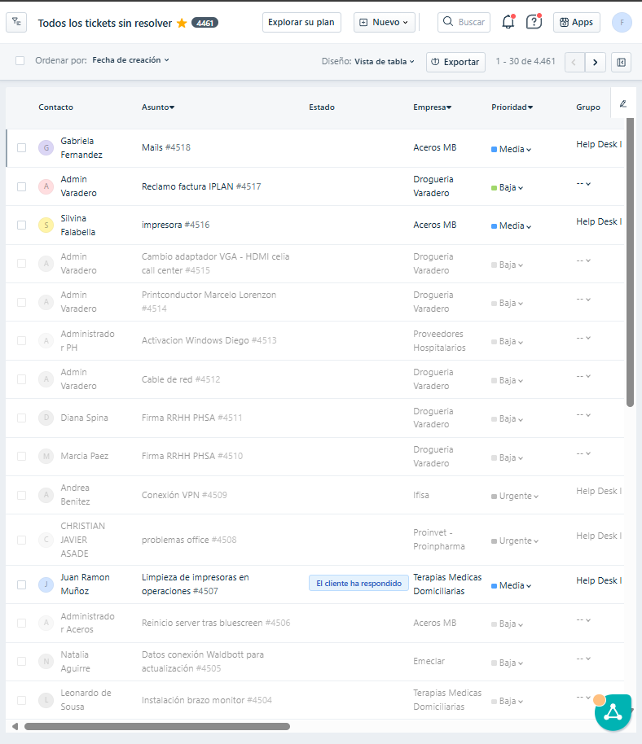This screenshot has height=744, width=642.
Task: Select the Mails #4518 ticket checkbox
Action: [x=21, y=147]
